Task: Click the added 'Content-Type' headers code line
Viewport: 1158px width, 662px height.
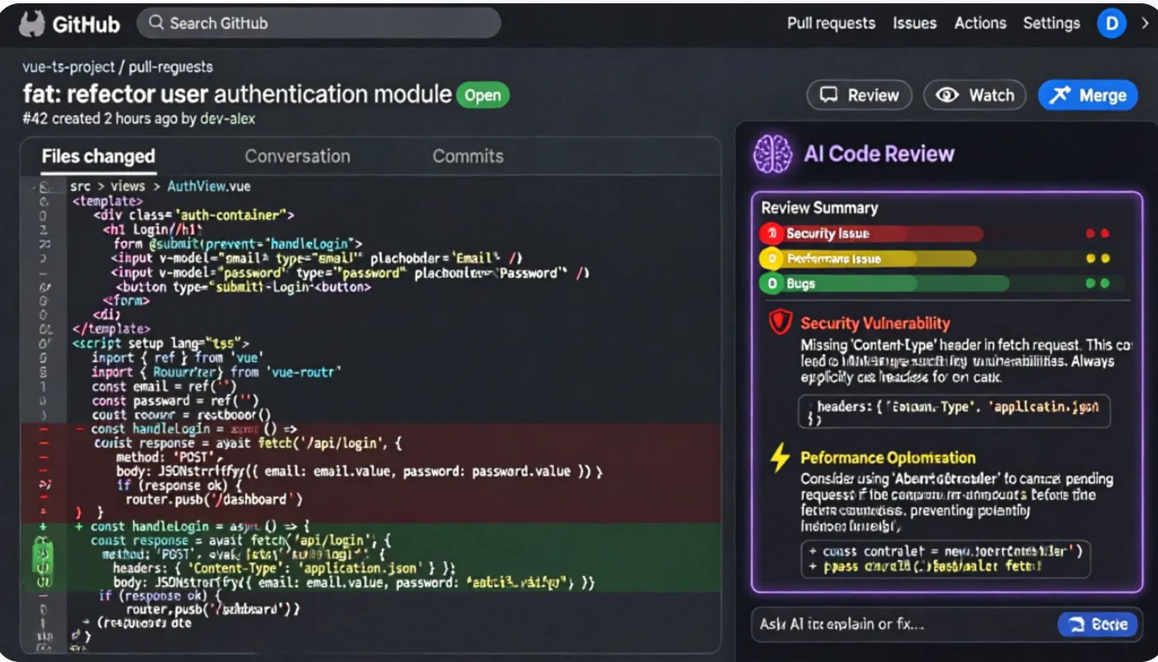Action: point(284,569)
